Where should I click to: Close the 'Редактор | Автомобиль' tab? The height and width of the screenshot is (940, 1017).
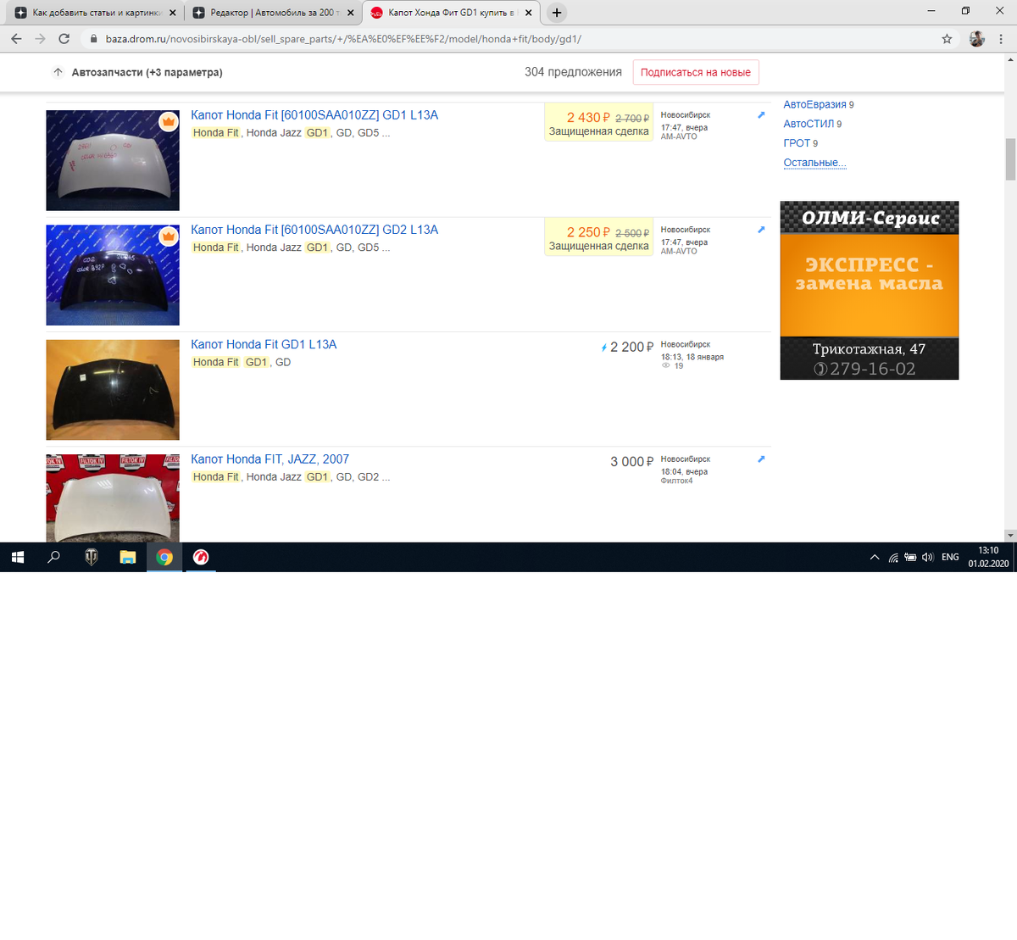351,13
